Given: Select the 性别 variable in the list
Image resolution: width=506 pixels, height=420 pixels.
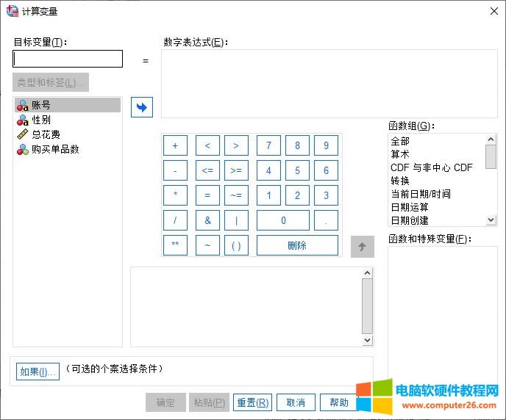Looking at the screenshot, I should [68, 120].
